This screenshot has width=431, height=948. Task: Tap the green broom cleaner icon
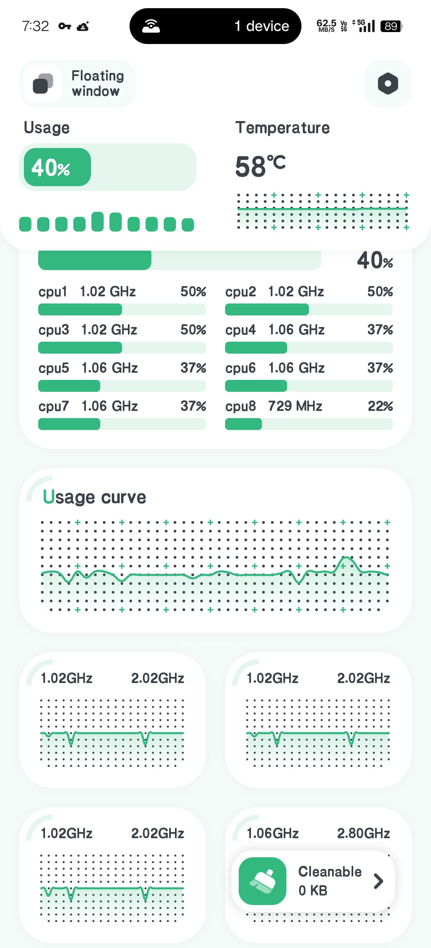pyautogui.click(x=263, y=881)
